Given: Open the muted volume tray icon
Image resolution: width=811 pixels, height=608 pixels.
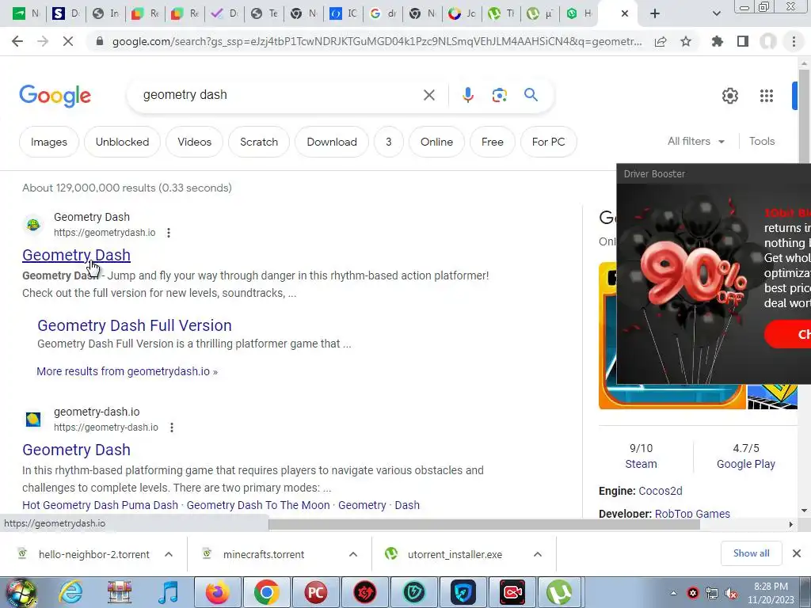Looking at the screenshot, I should (731, 593).
